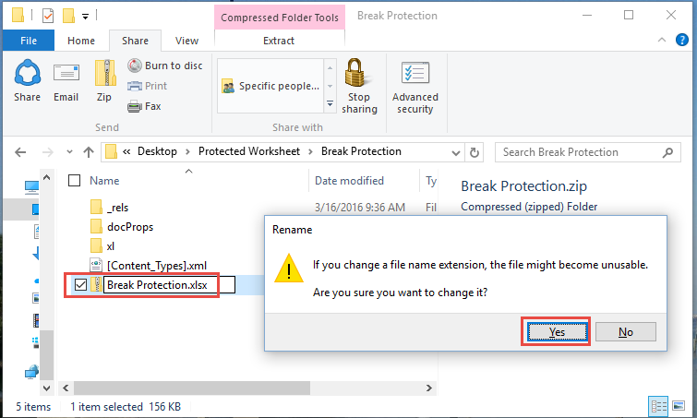Expand the address bar history dropdown
Viewport: 697px width, 418px height.
click(x=456, y=152)
